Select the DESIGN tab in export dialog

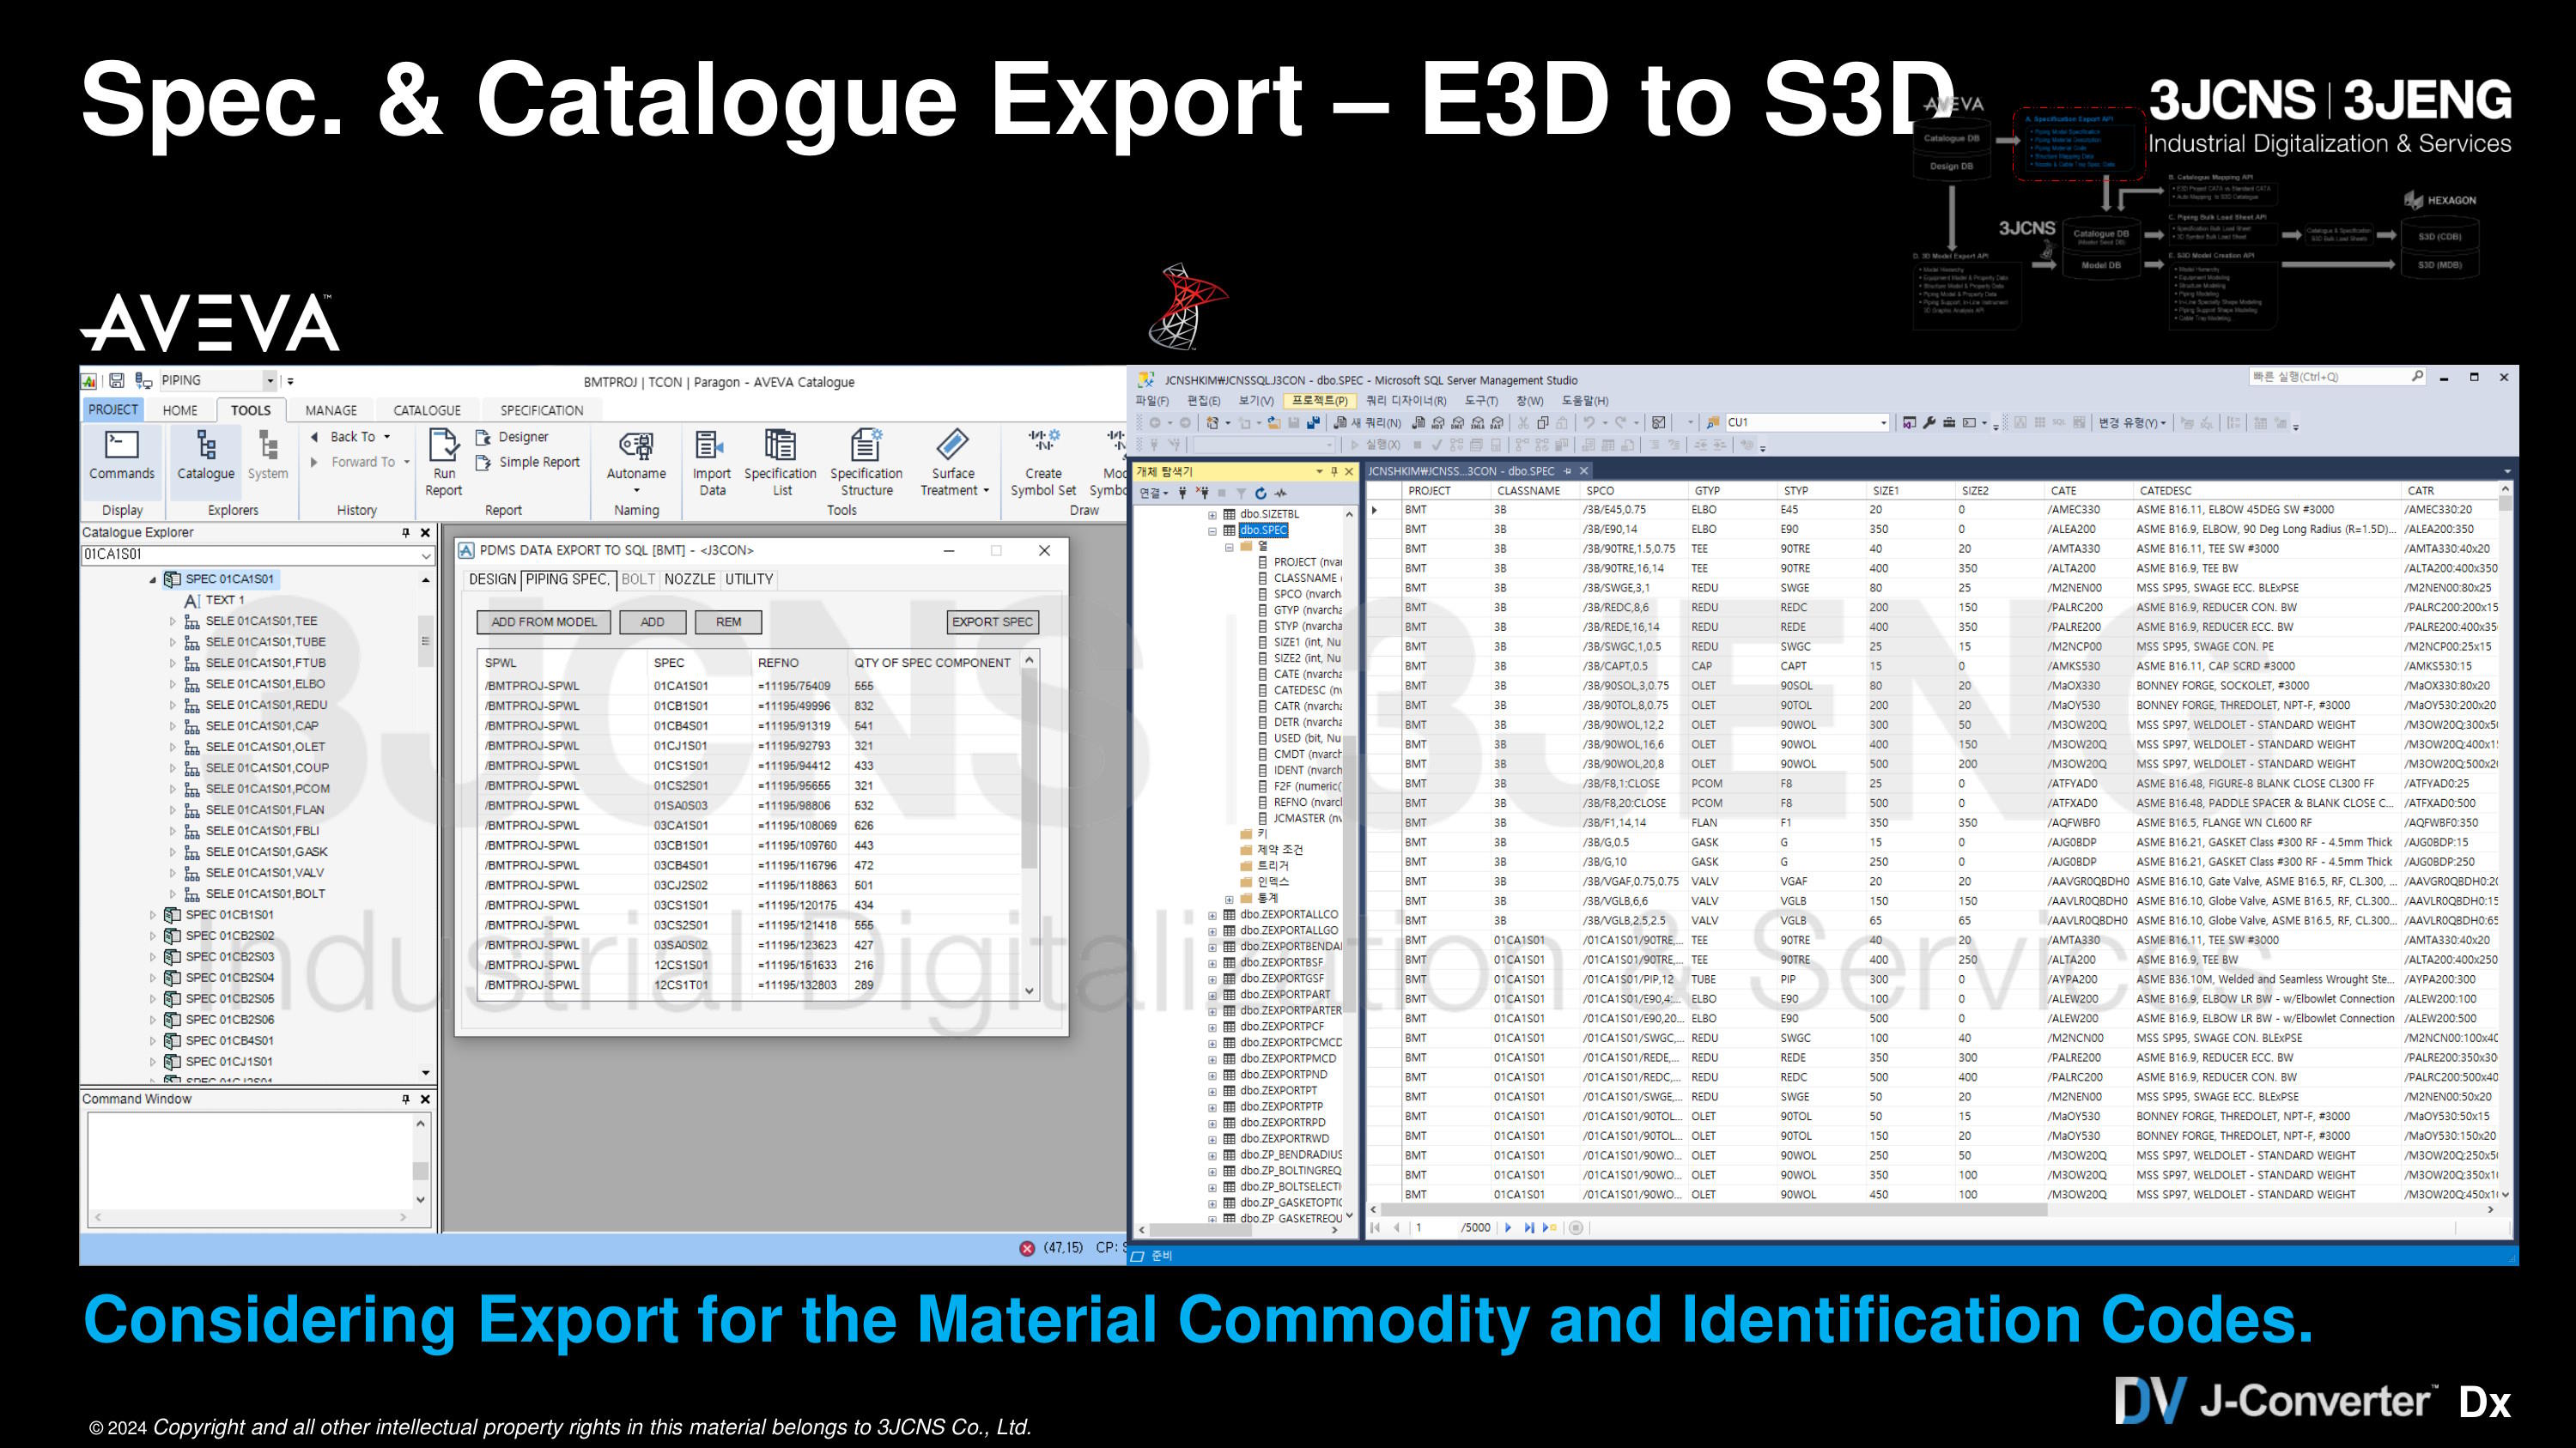(x=492, y=579)
